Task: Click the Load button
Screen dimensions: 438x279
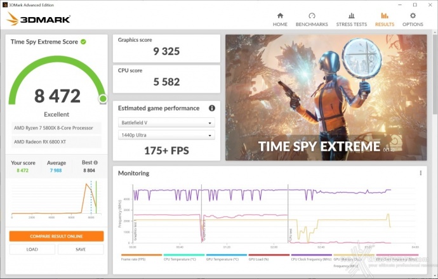Action: tap(32, 249)
